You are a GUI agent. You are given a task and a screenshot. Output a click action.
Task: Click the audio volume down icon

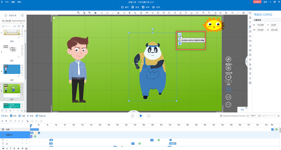[x=3, y=26]
